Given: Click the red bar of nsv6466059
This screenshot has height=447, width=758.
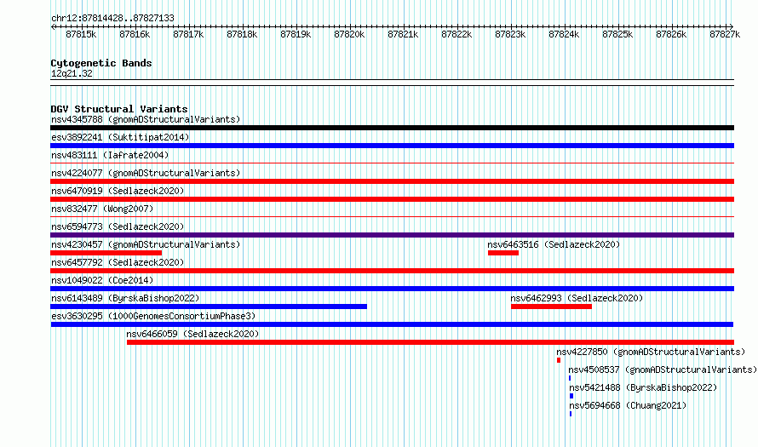Looking at the screenshot, I should (430, 342).
